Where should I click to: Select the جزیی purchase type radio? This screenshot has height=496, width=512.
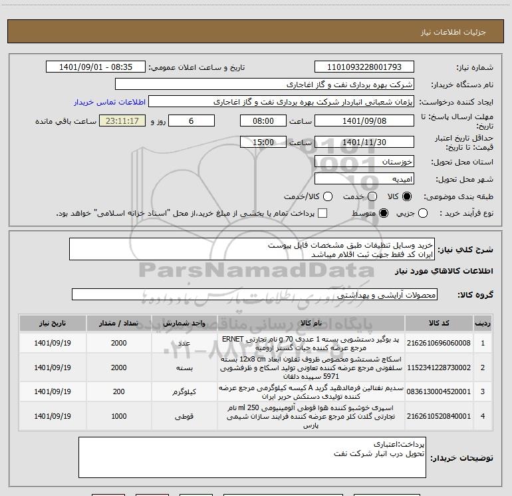(423, 213)
